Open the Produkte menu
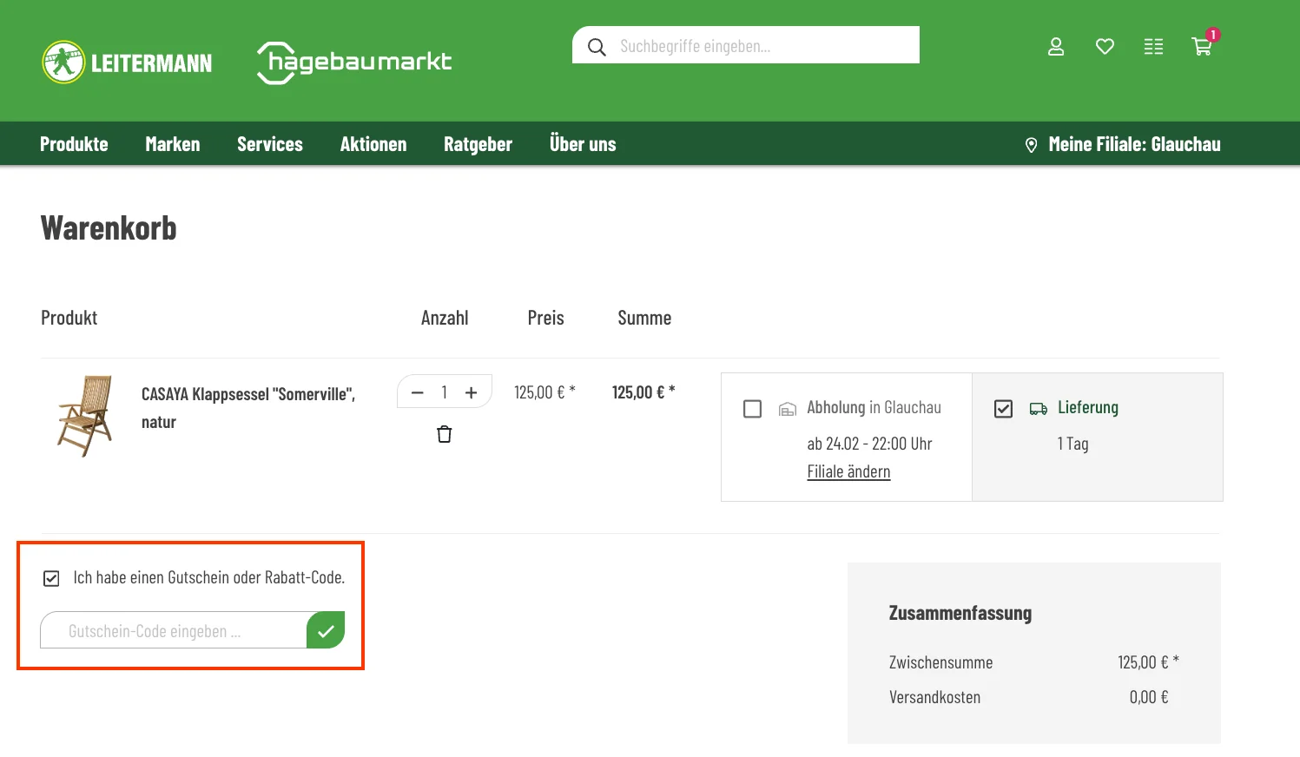1300x757 pixels. (x=73, y=143)
